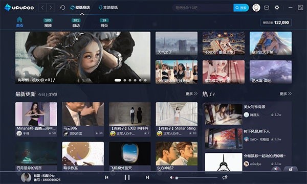Open the beach dancers wallpaper thumbnail

pyautogui.click(x=177, y=72)
